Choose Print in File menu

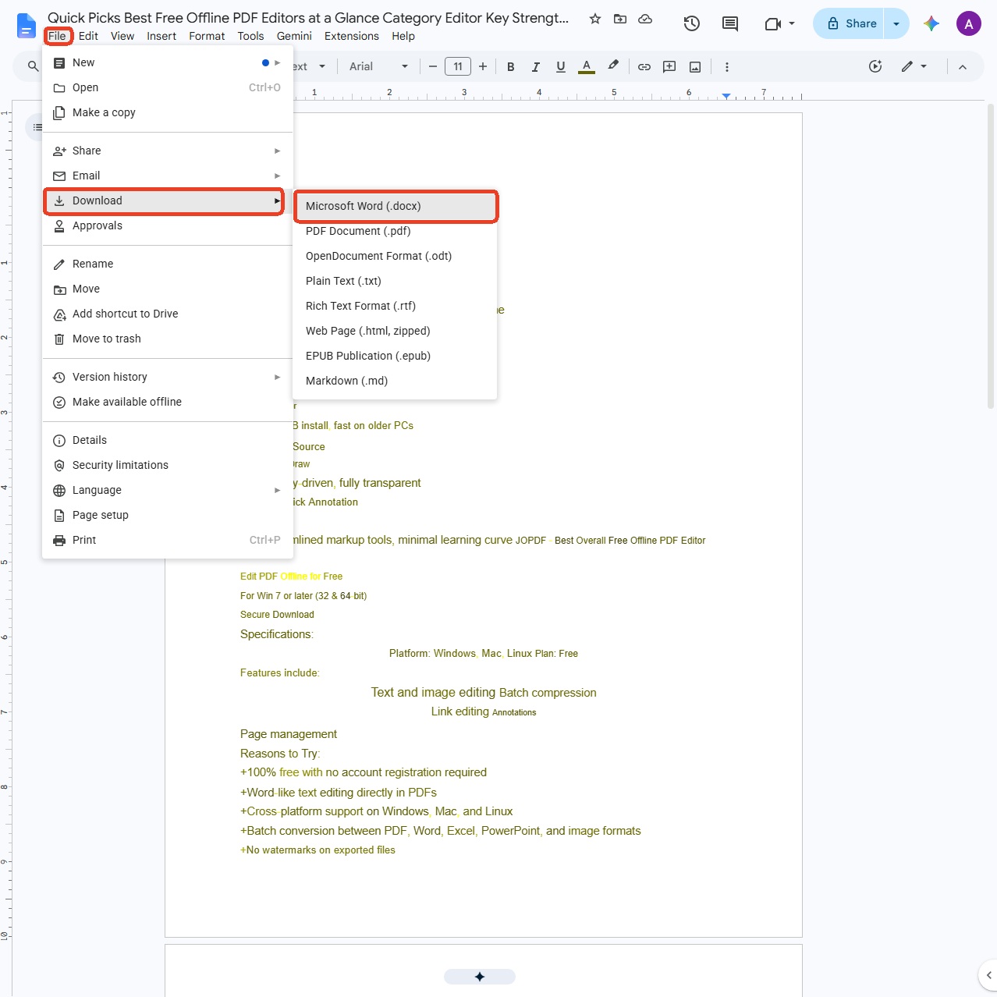point(168,540)
